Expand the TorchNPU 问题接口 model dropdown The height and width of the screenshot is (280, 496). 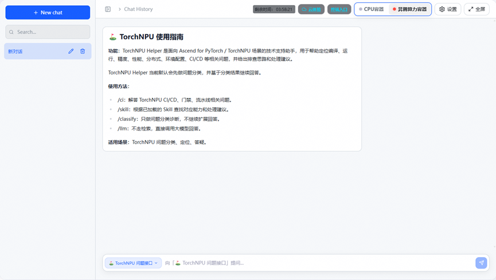pyautogui.click(x=133, y=263)
